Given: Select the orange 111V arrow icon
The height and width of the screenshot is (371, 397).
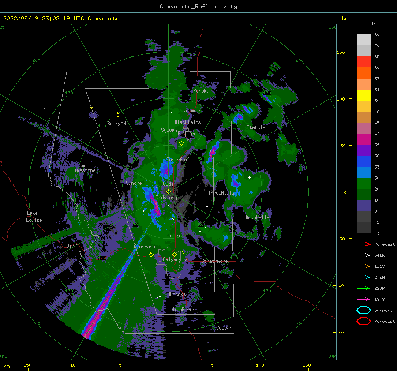Looking at the screenshot, I should (x=363, y=266).
